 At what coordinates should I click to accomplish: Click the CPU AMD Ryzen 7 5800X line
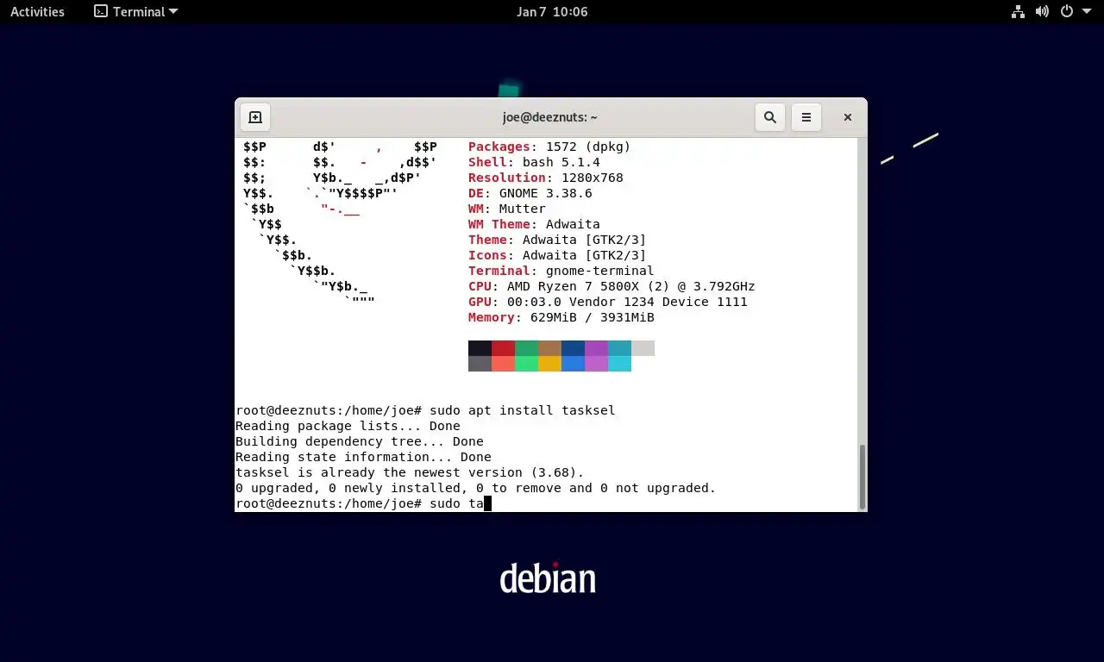612,286
